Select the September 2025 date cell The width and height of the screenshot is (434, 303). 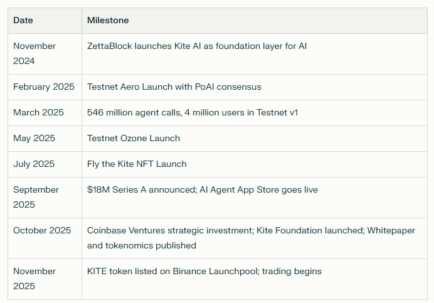point(36,197)
